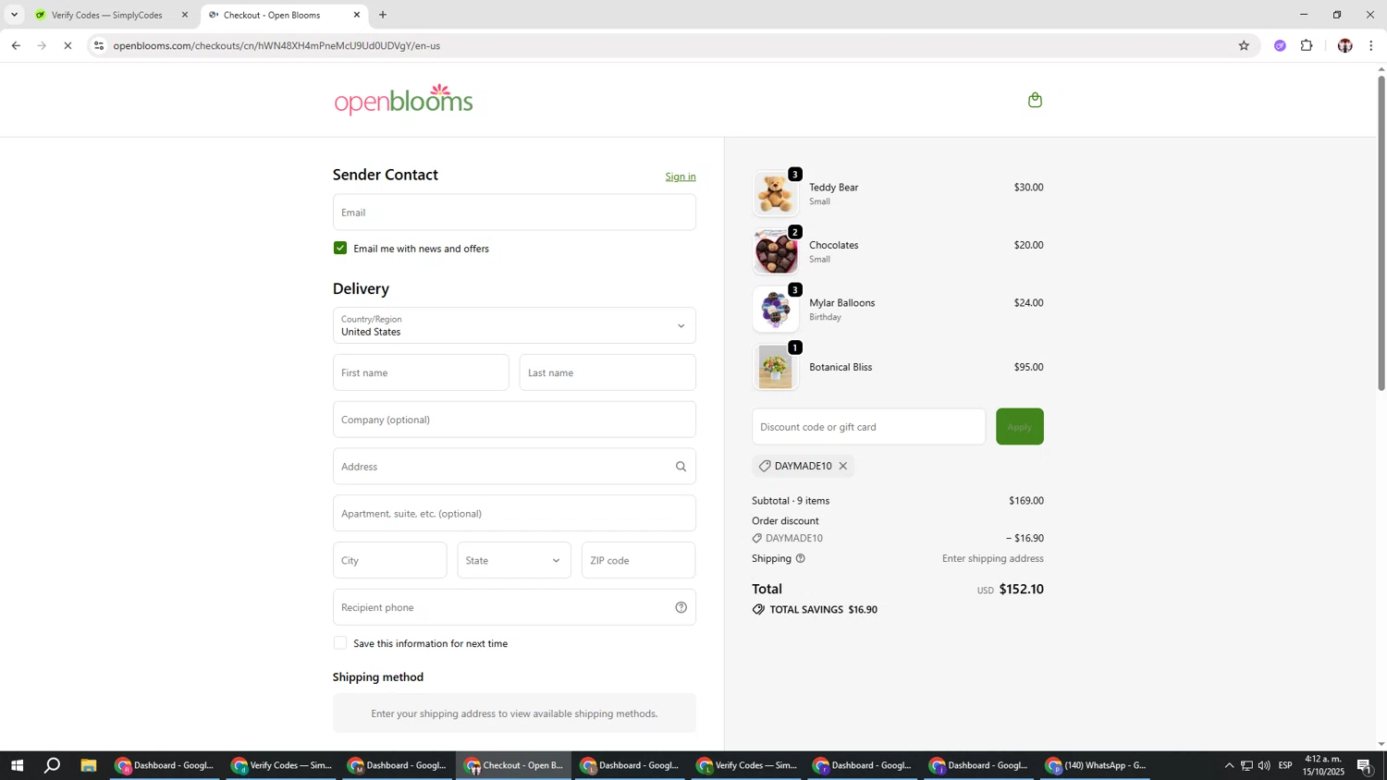Focus the Last name field

pyautogui.click(x=608, y=372)
